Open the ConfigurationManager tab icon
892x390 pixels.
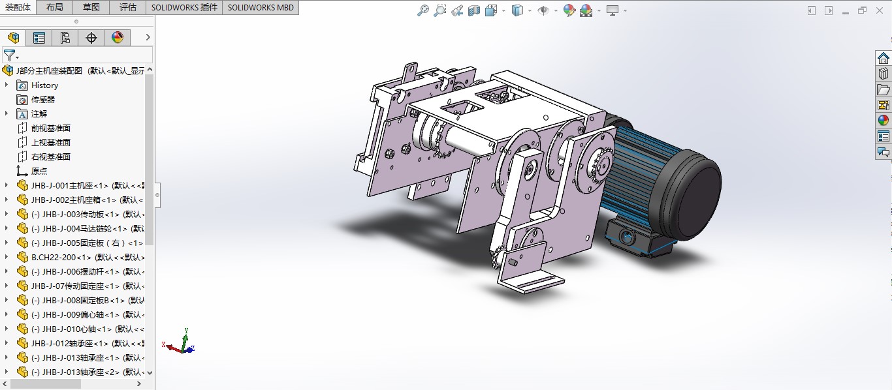pos(65,38)
